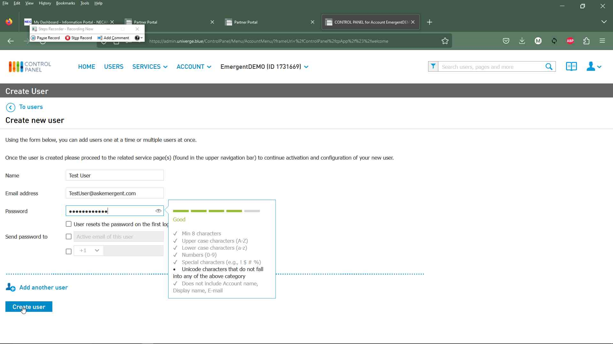Open the Bookmarks menu
This screenshot has height=344, width=613.
tap(65, 3)
